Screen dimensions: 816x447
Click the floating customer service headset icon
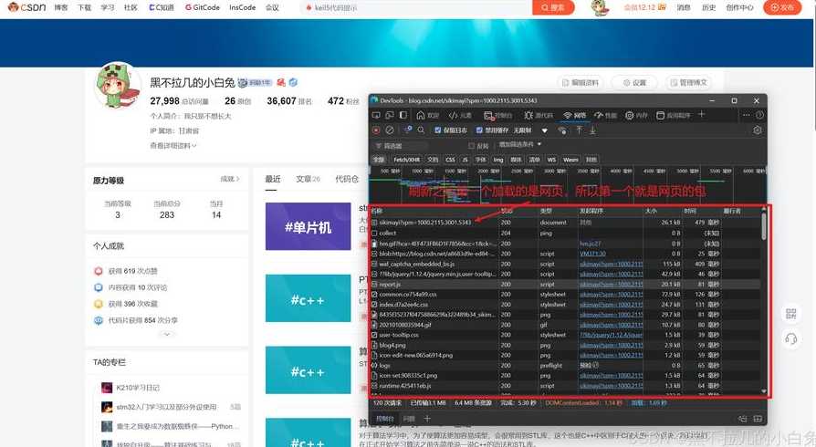coord(790,338)
